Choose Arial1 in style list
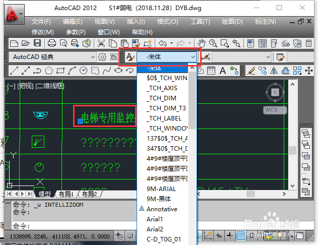Screen dimensions: 318x245 click(155, 219)
